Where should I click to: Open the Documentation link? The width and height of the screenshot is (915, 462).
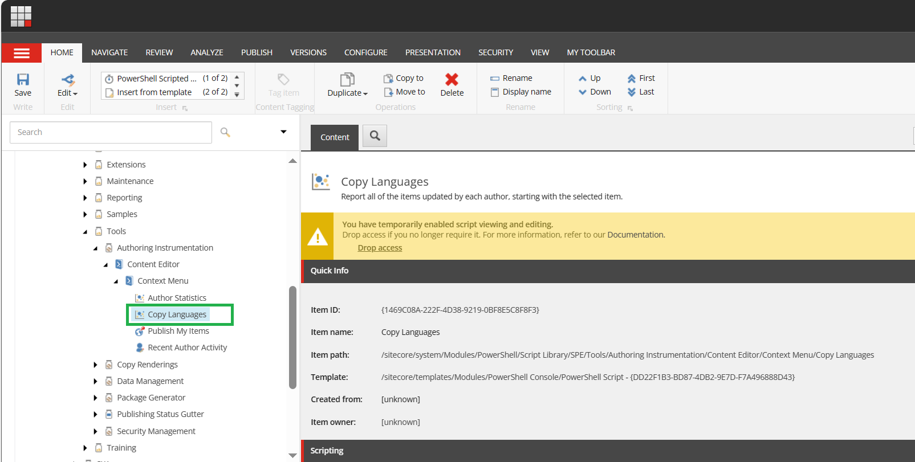(636, 235)
